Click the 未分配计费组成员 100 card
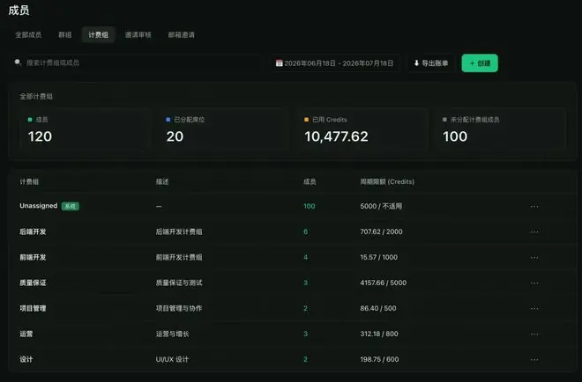This screenshot has width=582, height=382. [500, 129]
